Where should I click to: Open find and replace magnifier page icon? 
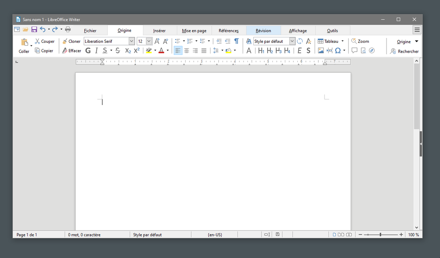pyautogui.click(x=363, y=51)
